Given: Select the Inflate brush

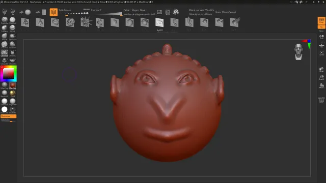Looking at the screenshot, I should coord(5,28).
